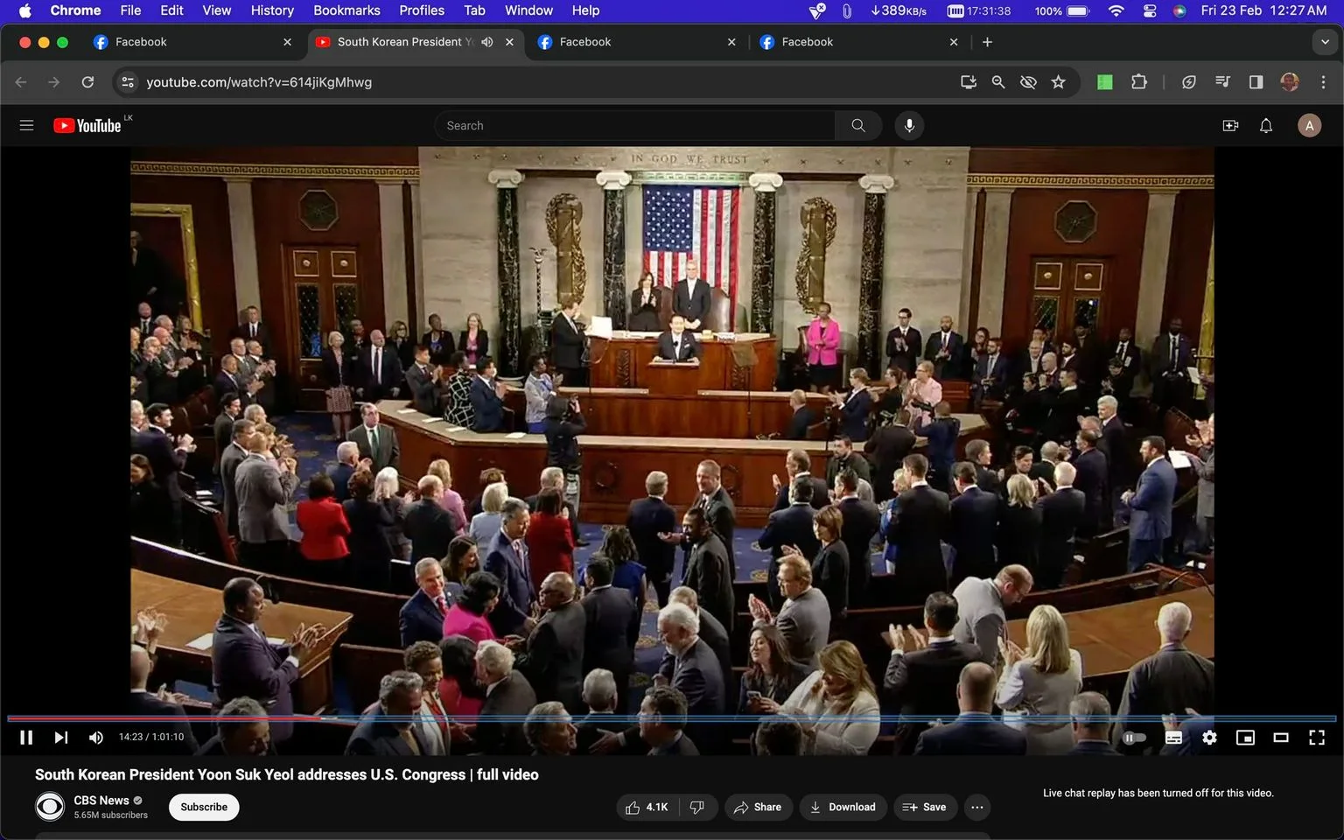Image resolution: width=1344 pixels, height=840 pixels.
Task: Expand more actions ellipsis under video
Action: (977, 807)
